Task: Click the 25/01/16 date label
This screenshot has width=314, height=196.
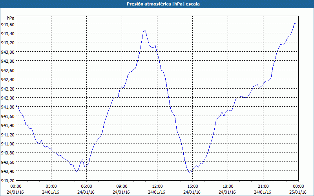Action: (x=298, y=192)
